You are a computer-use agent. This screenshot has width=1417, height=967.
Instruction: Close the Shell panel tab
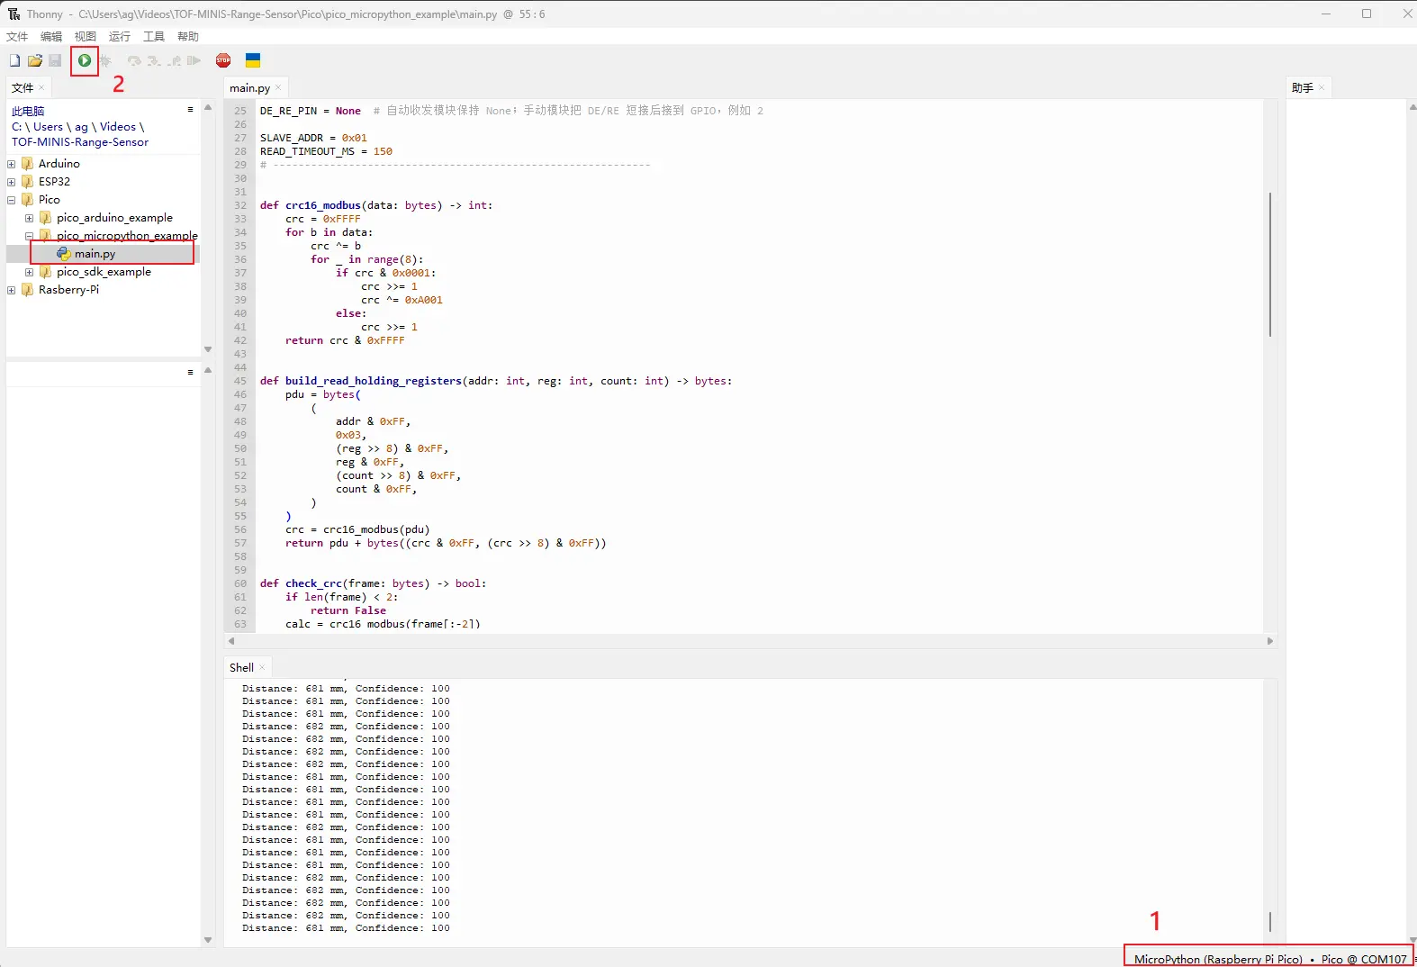coord(262,667)
